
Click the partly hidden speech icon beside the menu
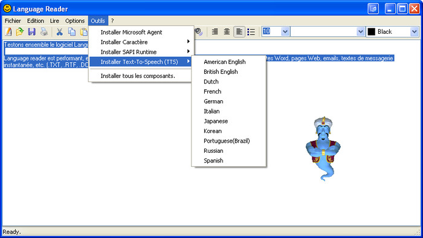pos(199,32)
